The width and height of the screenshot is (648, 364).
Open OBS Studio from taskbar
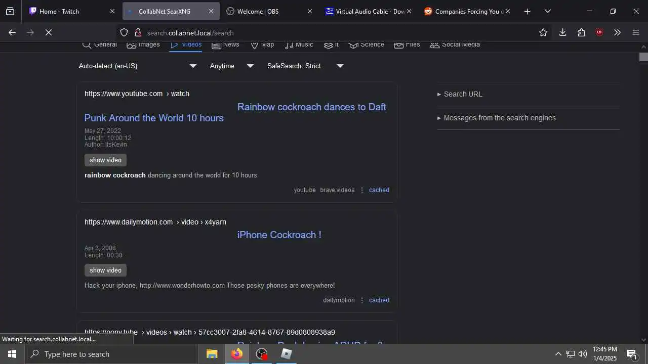(x=262, y=354)
